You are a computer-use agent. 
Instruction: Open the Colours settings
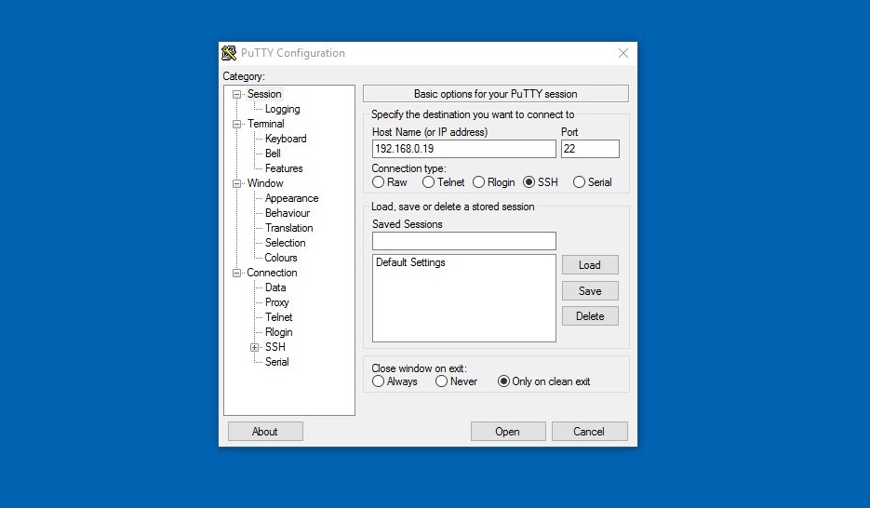(281, 258)
